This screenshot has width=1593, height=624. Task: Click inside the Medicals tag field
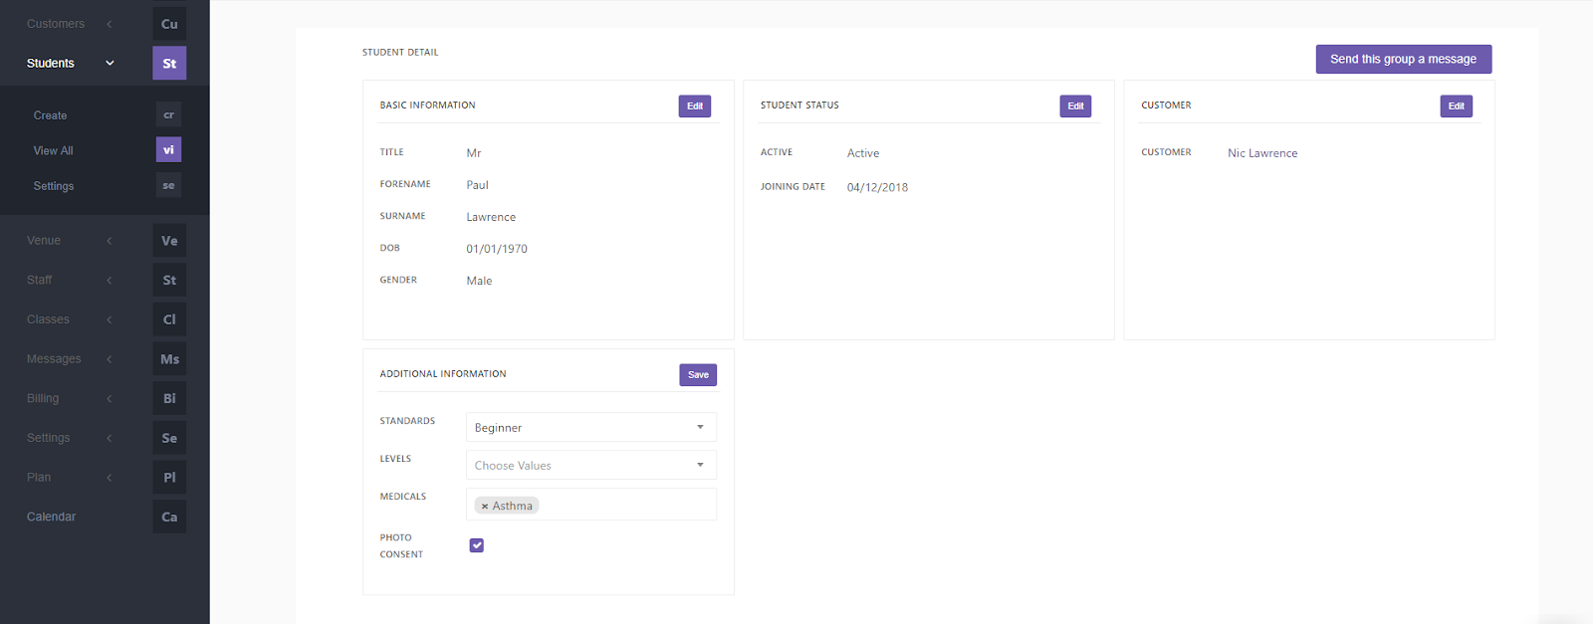pyautogui.click(x=591, y=505)
